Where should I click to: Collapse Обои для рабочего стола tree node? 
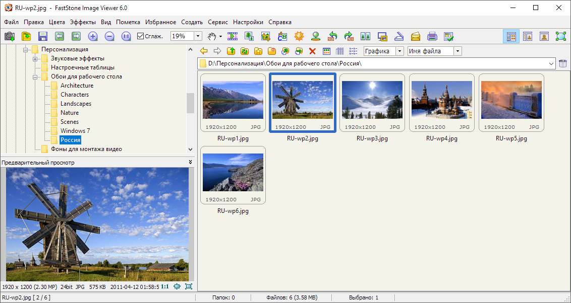click(x=35, y=77)
